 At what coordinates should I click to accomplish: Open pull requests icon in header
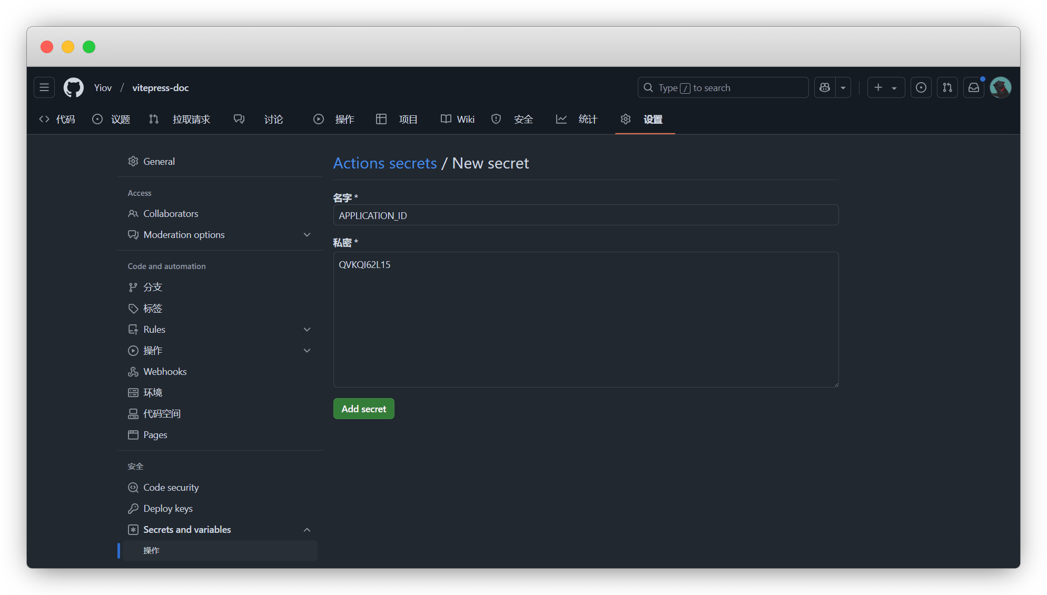click(x=947, y=87)
